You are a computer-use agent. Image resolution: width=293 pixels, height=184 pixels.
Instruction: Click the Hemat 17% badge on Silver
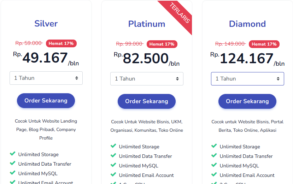pyautogui.click(x=61, y=43)
